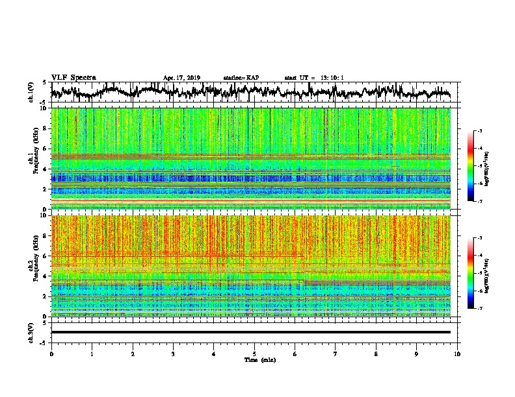
Task: Click inside the ch.2 spectrogram panel
Action: [251, 266]
